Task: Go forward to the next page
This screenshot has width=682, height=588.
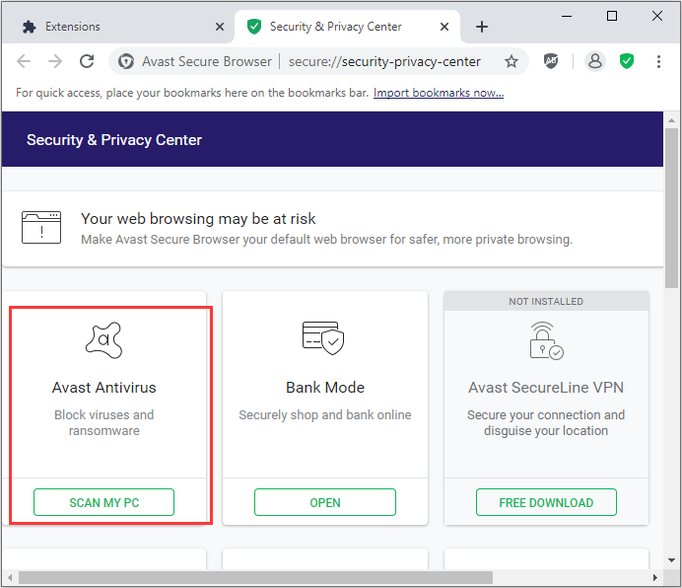Action: tap(55, 61)
